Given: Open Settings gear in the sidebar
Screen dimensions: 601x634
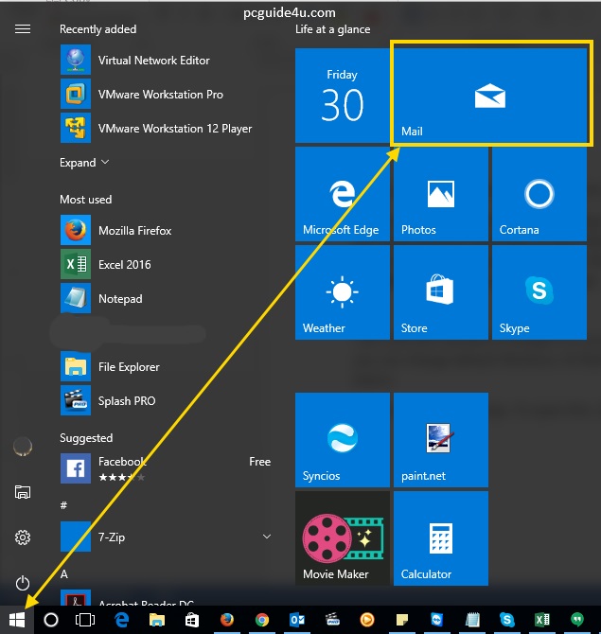Looking at the screenshot, I should pyautogui.click(x=23, y=537).
